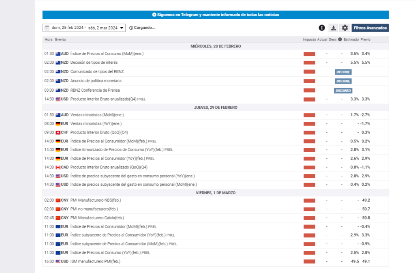Expand the date range dropdown arrow
Image resolution: width=415 pixels, height=273 pixels.
pos(122,28)
